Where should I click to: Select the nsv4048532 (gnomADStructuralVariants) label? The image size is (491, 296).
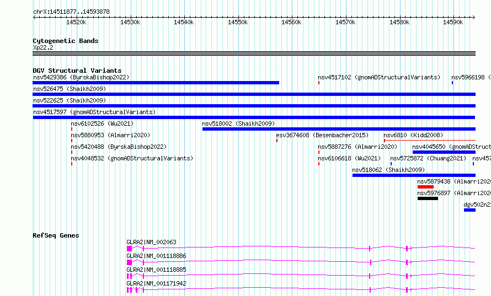(x=132, y=158)
